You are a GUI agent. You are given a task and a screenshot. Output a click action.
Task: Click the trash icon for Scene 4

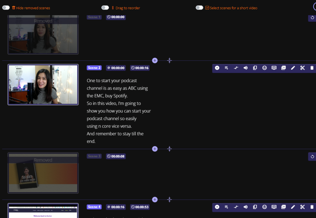pos(312,207)
